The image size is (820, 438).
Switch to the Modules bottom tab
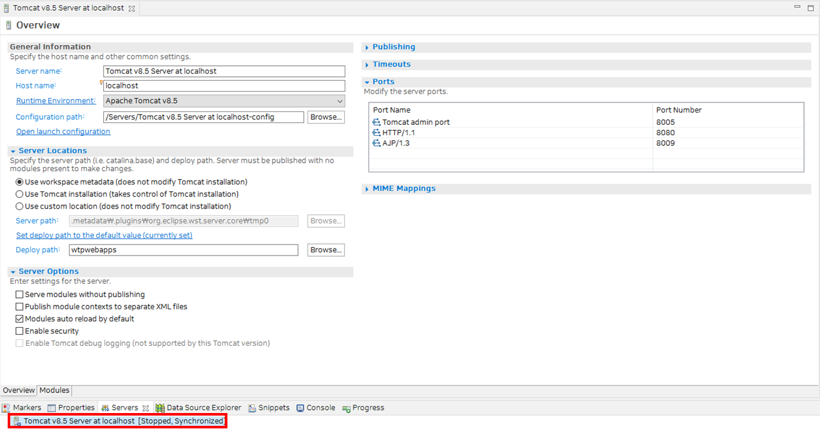(x=54, y=391)
